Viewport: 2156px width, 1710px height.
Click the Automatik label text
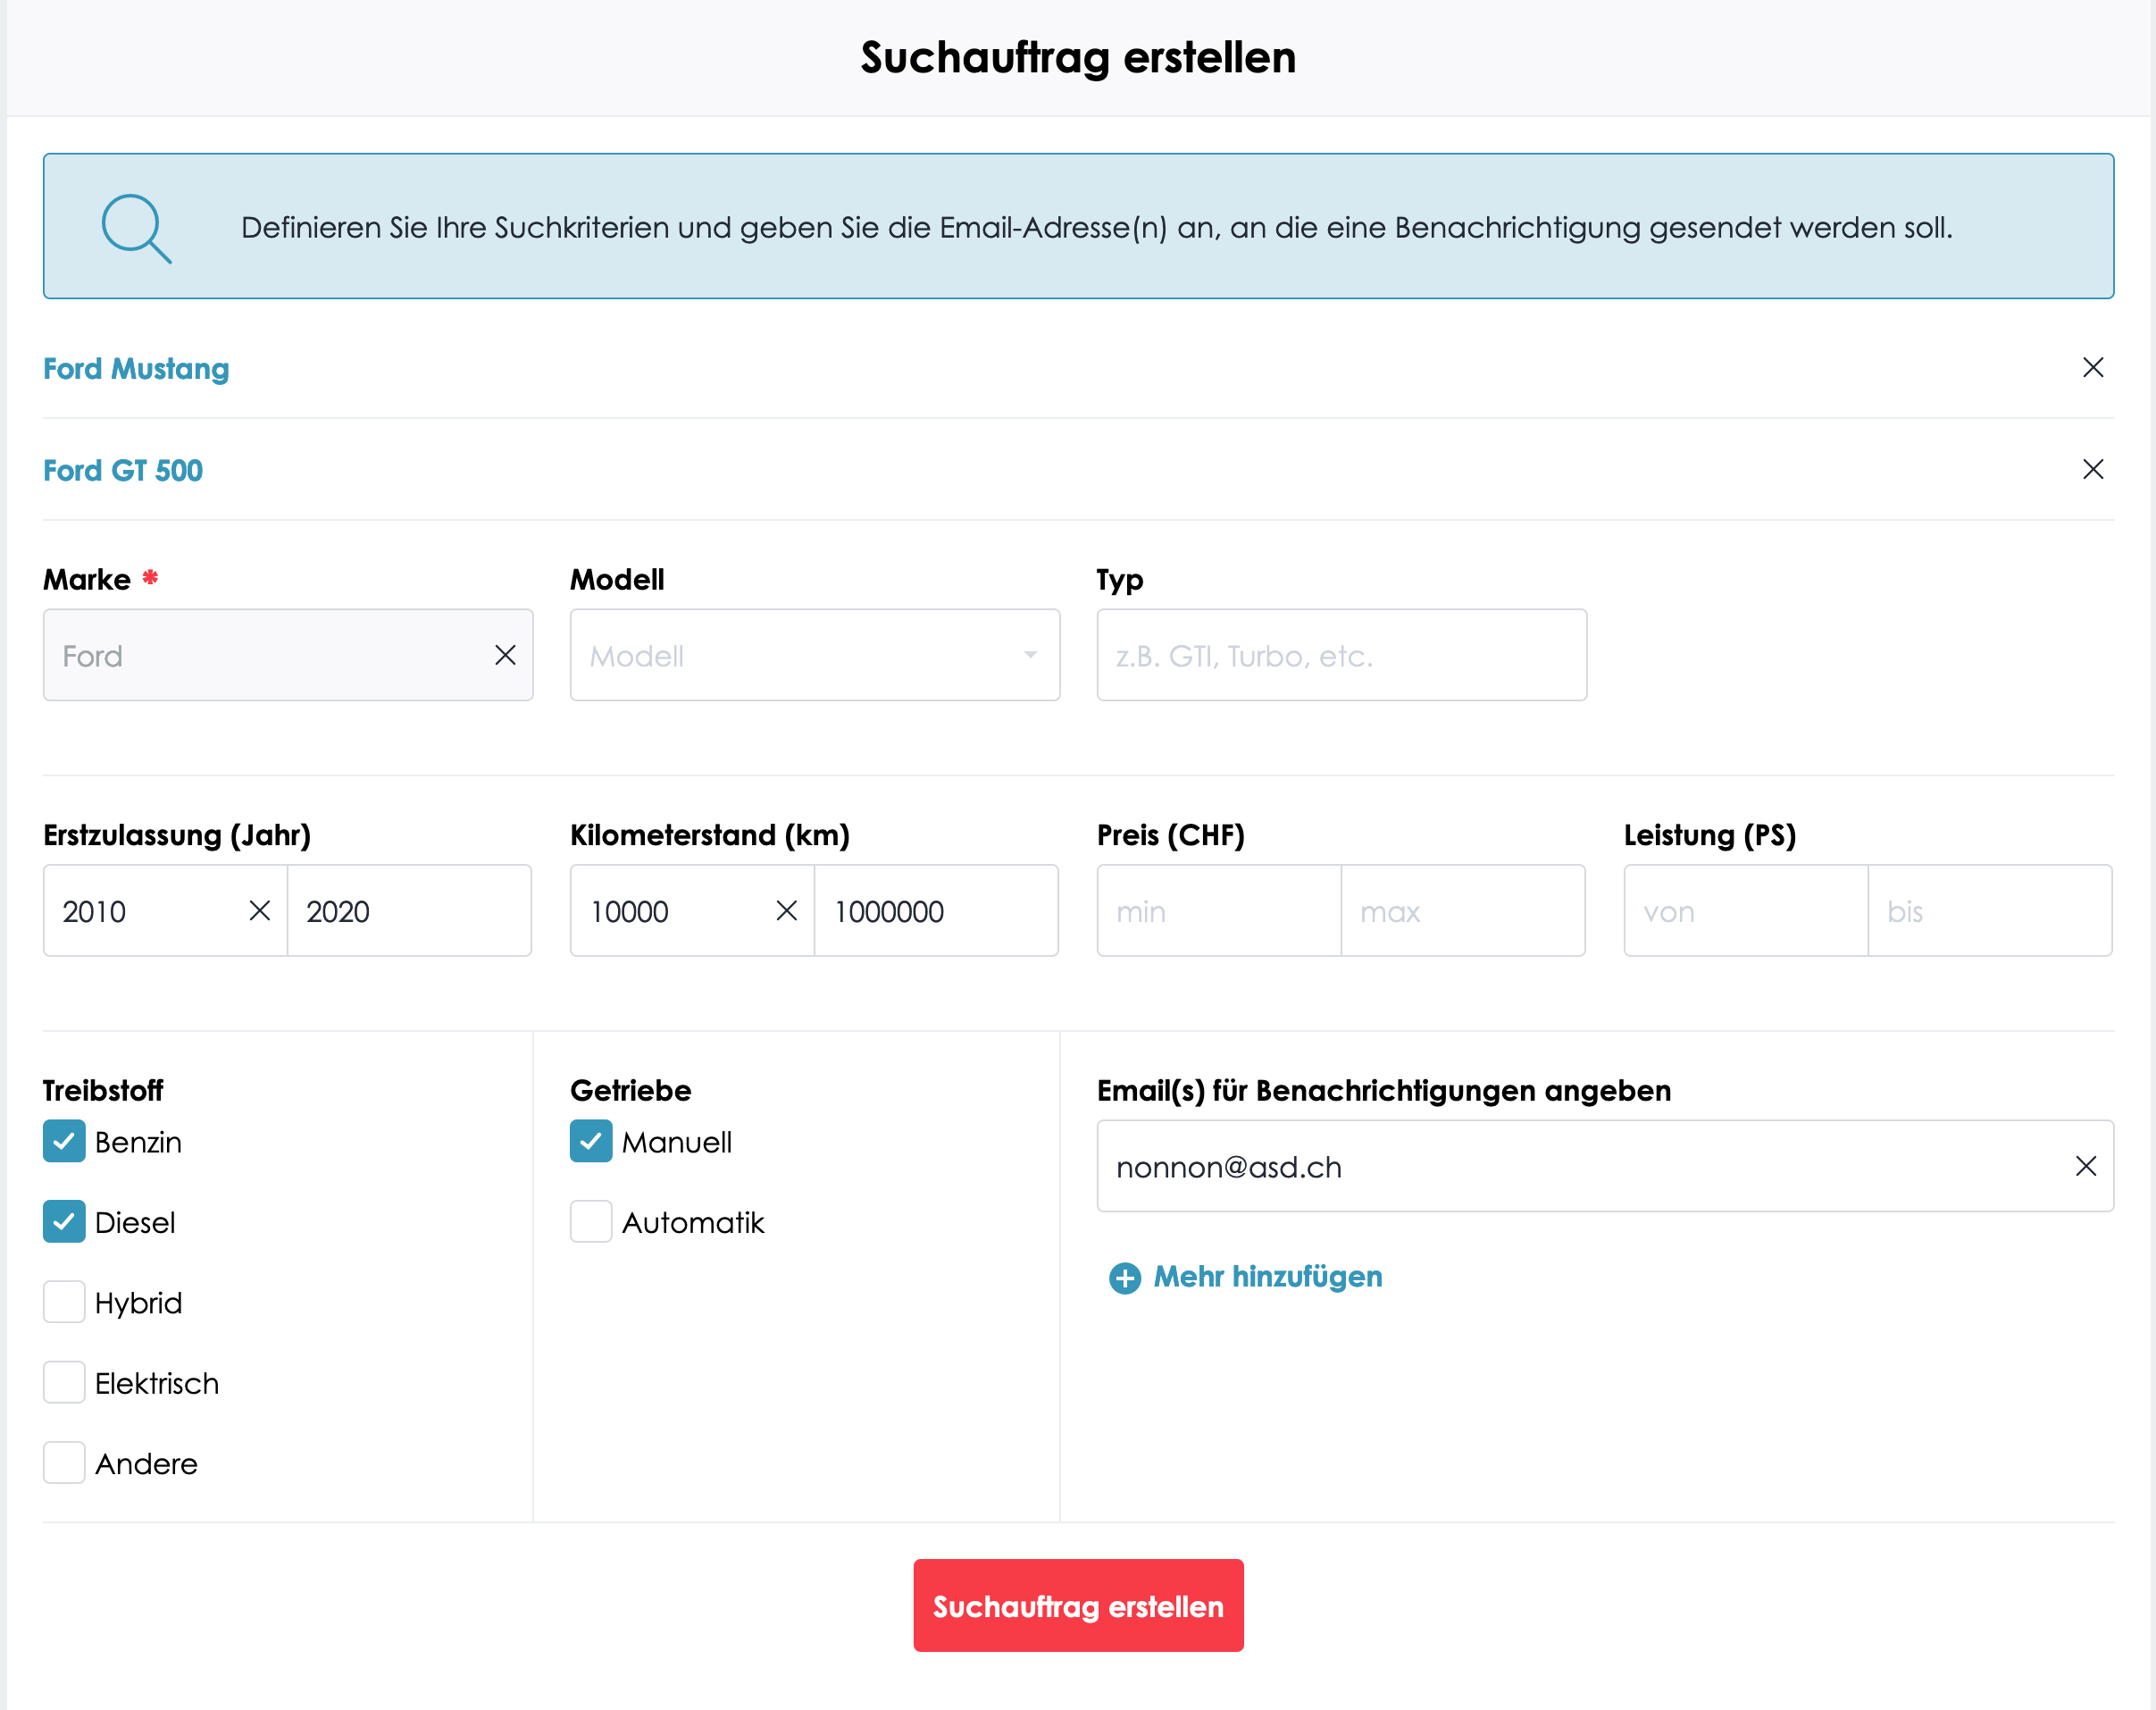693,1223
